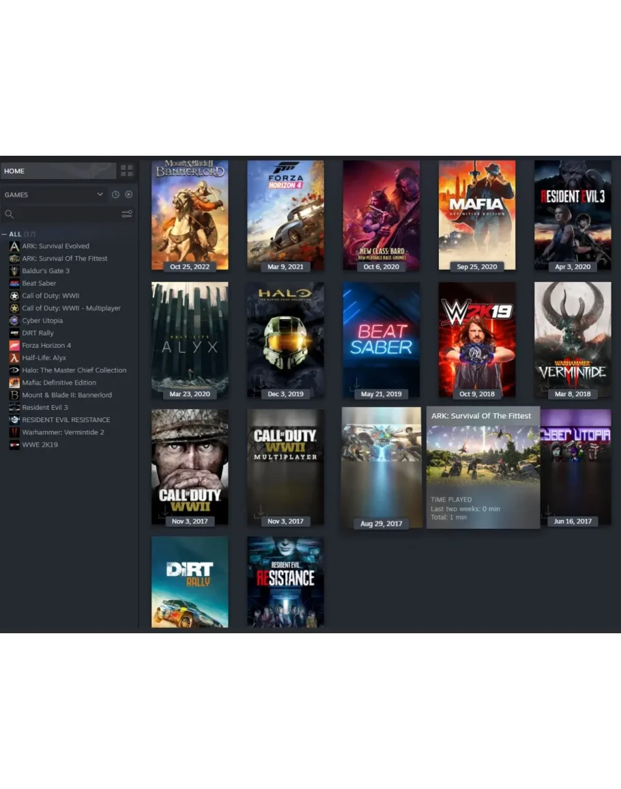Screen dimensions: 621x789
Task: Open Cyber Utopia from sidebar
Action: (x=42, y=320)
